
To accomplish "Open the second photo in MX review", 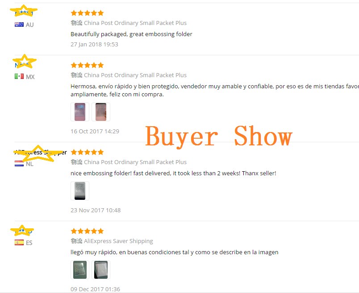I will point(101,112).
